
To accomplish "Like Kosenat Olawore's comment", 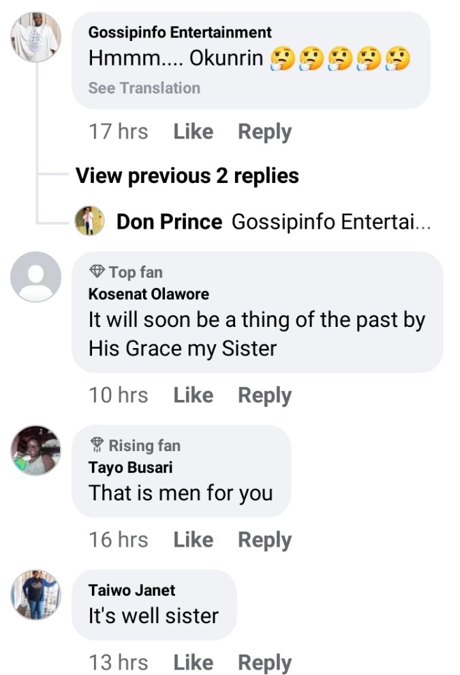I will [x=193, y=395].
